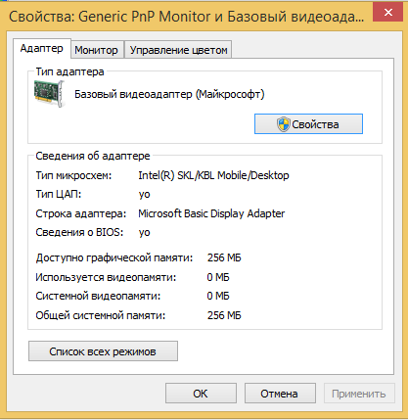Confirm the dialog with OK

click(x=201, y=394)
